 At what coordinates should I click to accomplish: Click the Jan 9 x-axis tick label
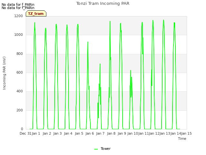122,133
